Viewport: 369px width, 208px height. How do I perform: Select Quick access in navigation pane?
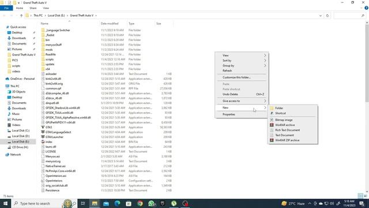click(18, 27)
